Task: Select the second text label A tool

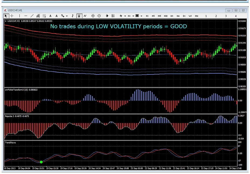Action: click(x=56, y=16)
